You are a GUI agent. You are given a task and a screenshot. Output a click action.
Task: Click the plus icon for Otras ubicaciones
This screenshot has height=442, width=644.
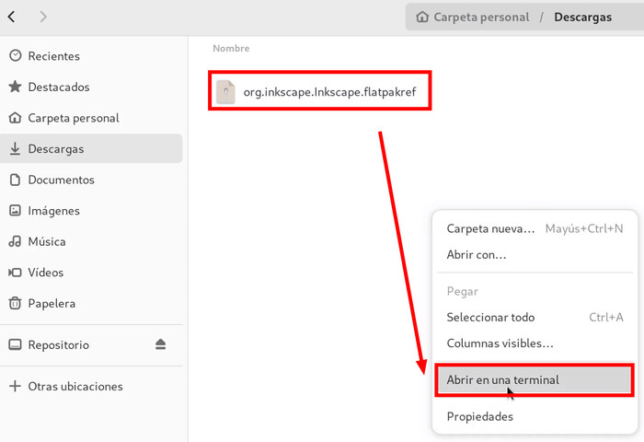point(16,386)
